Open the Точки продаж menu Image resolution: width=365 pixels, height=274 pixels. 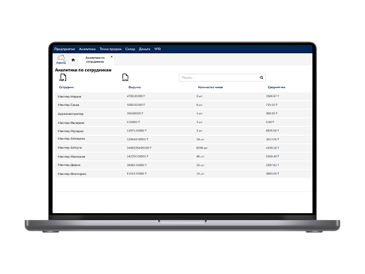point(110,49)
